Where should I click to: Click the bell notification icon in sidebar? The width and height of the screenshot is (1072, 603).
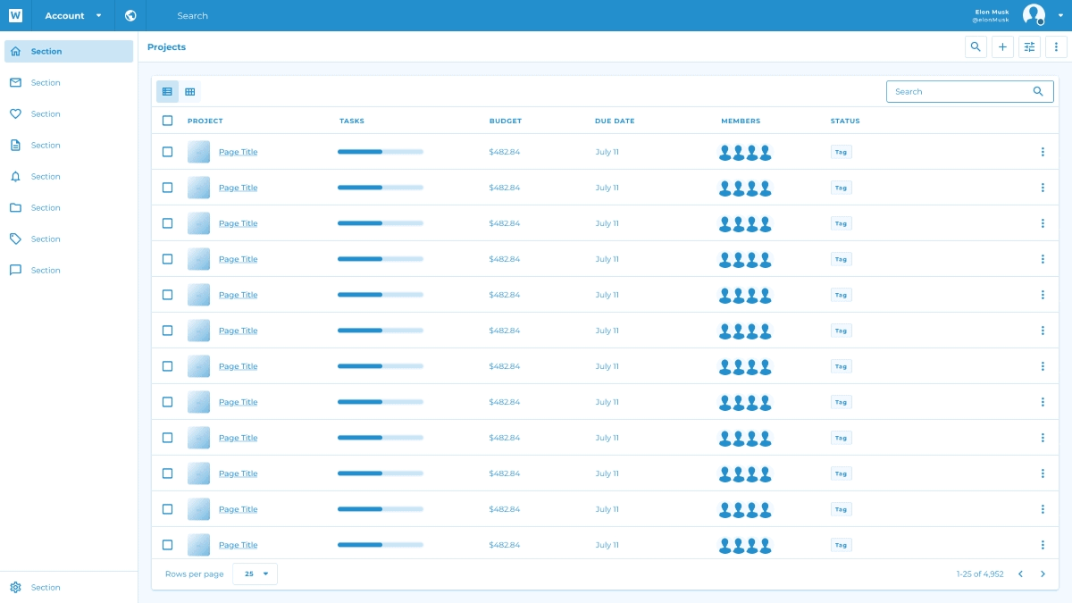(15, 176)
